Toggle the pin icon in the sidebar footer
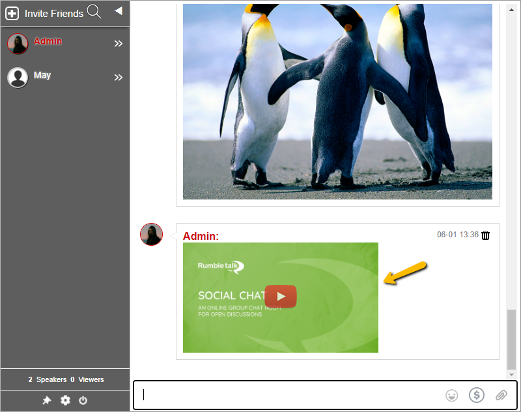Viewport: 521px width, 412px height. click(x=47, y=400)
